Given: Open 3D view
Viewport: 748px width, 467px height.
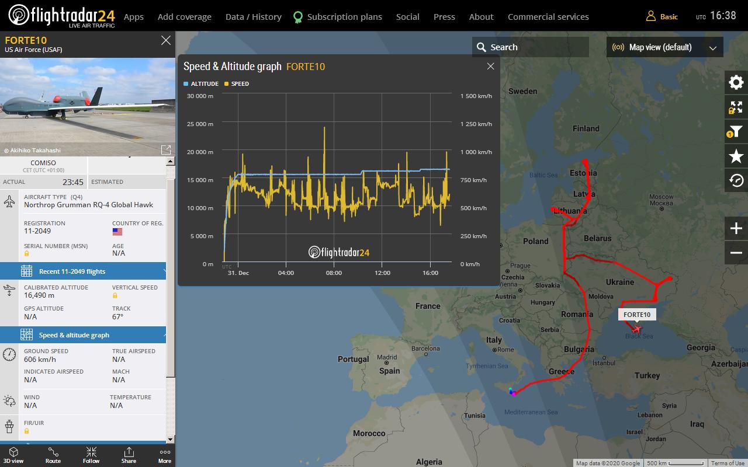Looking at the screenshot, I should click(13, 455).
